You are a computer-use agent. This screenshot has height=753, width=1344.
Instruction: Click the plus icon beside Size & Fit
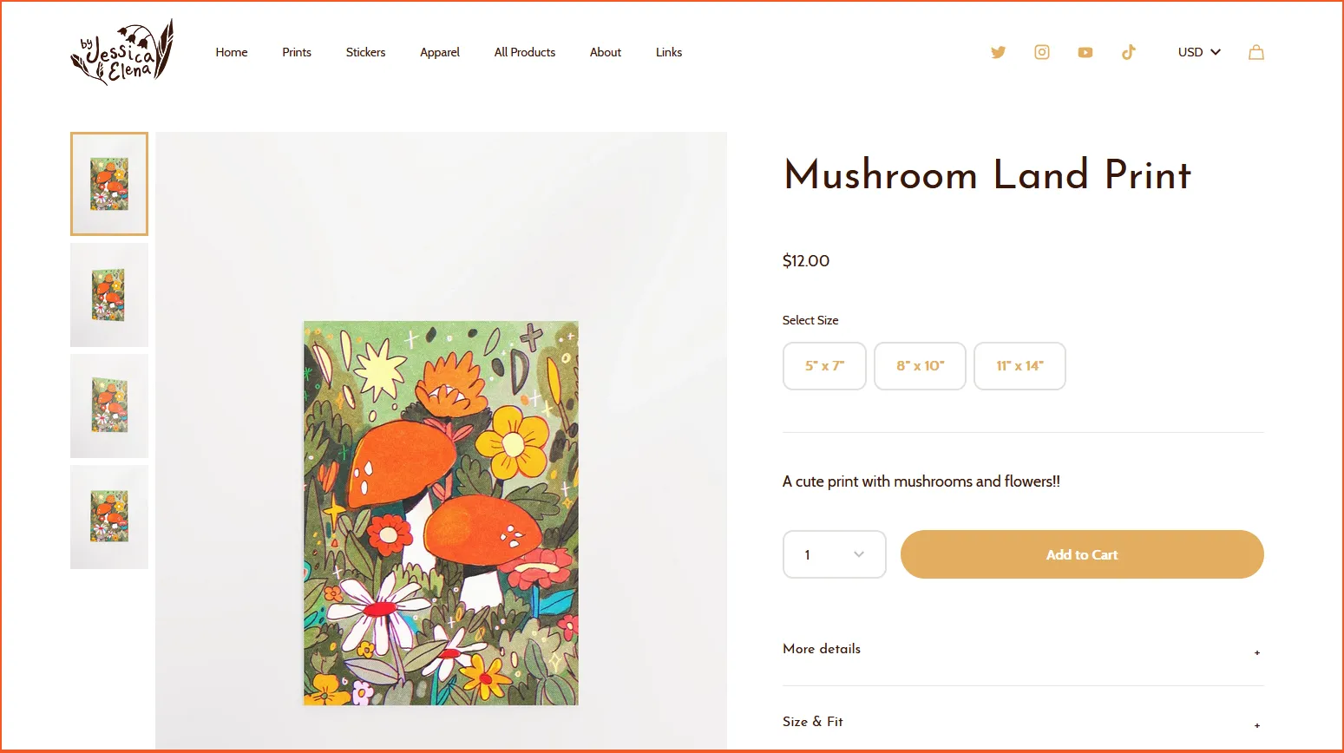(x=1256, y=725)
